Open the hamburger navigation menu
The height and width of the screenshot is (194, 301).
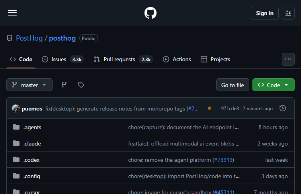click(x=12, y=13)
